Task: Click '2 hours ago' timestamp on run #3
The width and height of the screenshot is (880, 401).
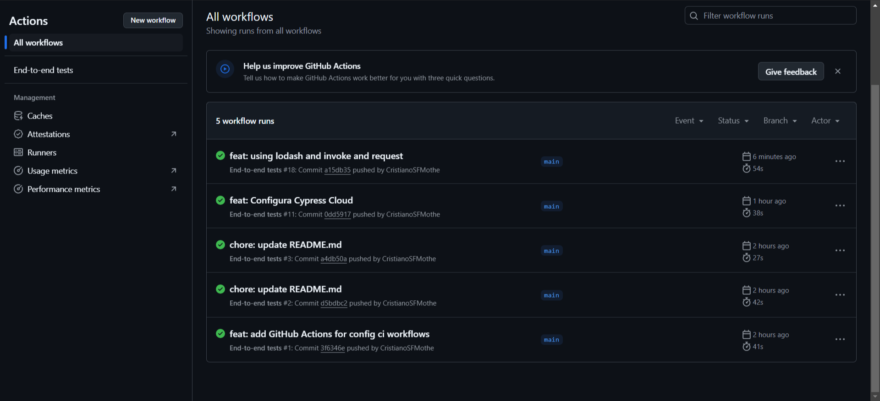Action: pyautogui.click(x=771, y=246)
